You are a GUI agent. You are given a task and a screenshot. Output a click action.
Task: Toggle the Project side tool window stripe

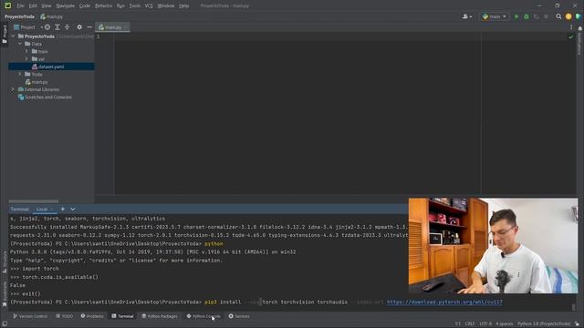tap(5, 35)
